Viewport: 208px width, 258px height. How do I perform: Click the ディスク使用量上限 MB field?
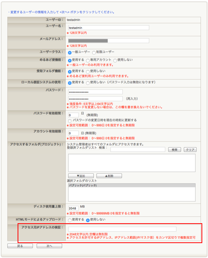[73, 208]
